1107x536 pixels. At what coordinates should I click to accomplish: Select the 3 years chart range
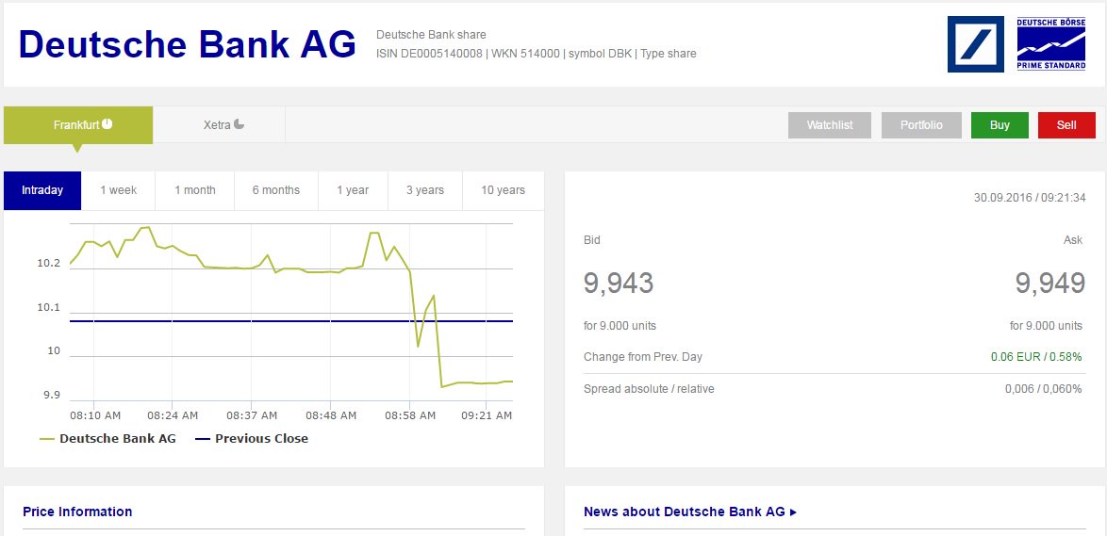425,190
